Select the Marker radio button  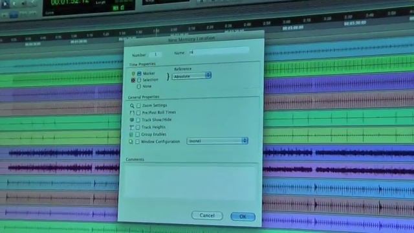[x=139, y=73]
